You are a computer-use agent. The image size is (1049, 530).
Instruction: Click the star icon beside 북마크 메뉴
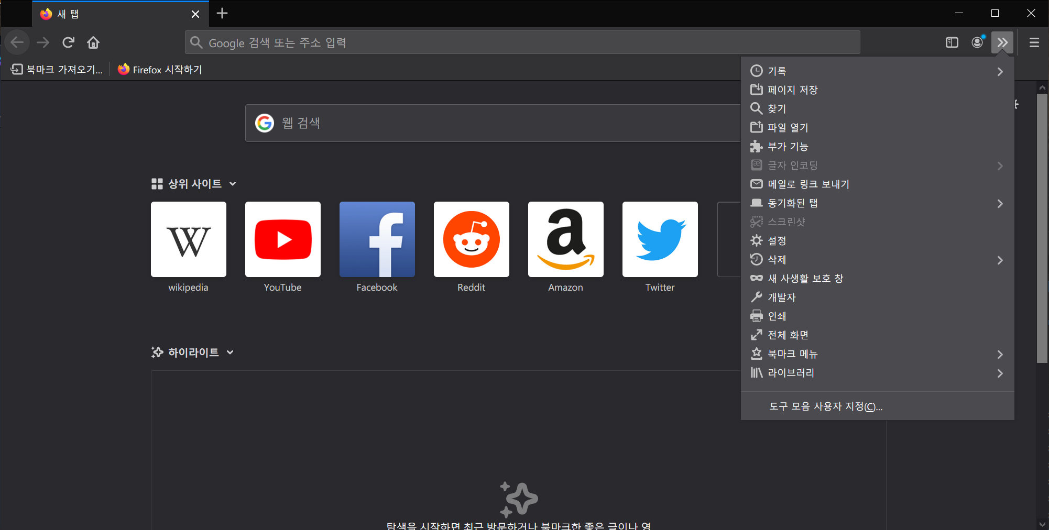[756, 354]
